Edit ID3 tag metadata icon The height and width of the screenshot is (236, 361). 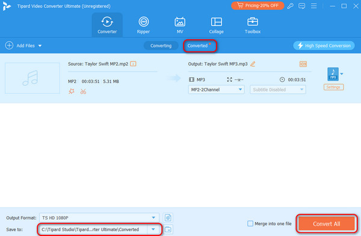pos(303,64)
